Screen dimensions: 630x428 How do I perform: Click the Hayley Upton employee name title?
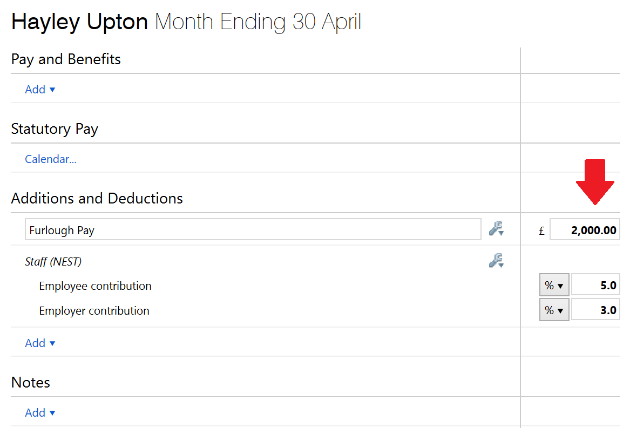[x=79, y=22]
